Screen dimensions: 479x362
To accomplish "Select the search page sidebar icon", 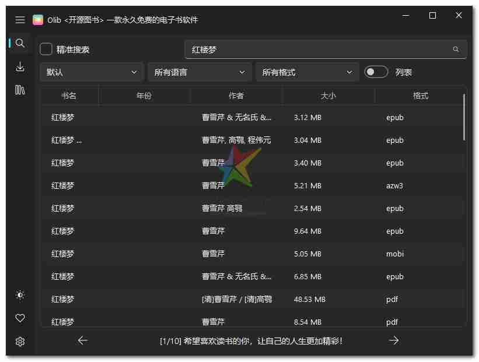I will (x=20, y=43).
